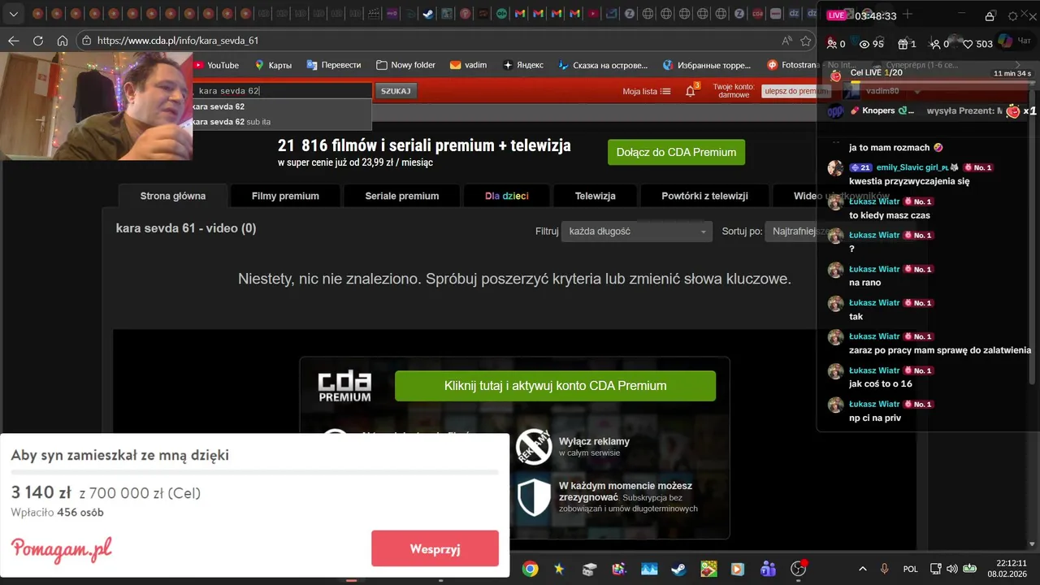Viewport: 1040px width, 585px height.
Task: Click the SZUKAJ search button
Action: (x=396, y=91)
